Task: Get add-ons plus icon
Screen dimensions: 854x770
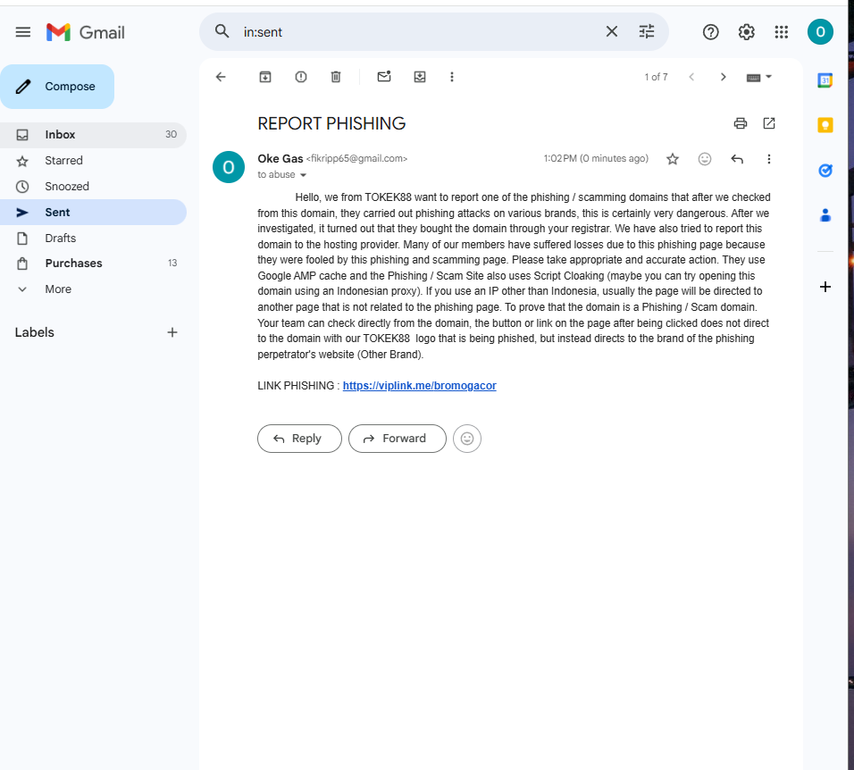Action: click(x=825, y=287)
